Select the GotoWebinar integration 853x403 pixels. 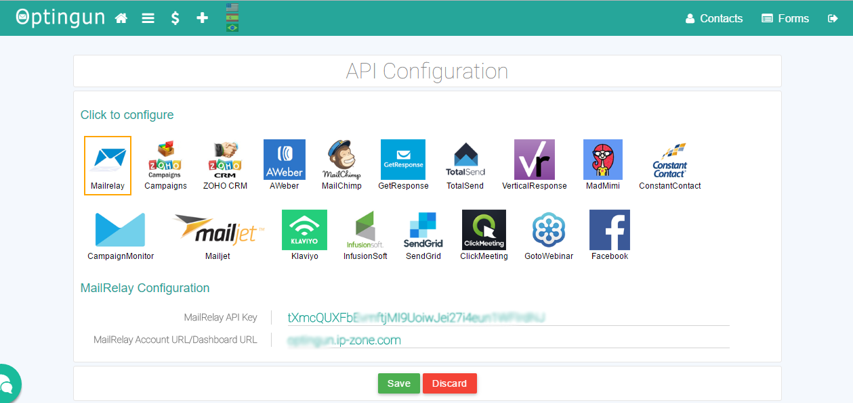coord(549,235)
